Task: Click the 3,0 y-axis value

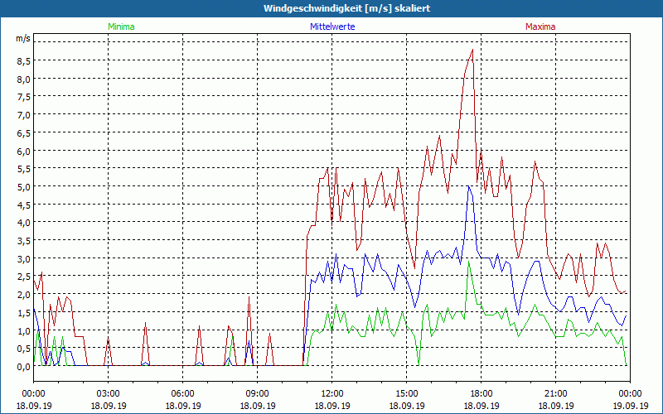Action: [x=23, y=258]
